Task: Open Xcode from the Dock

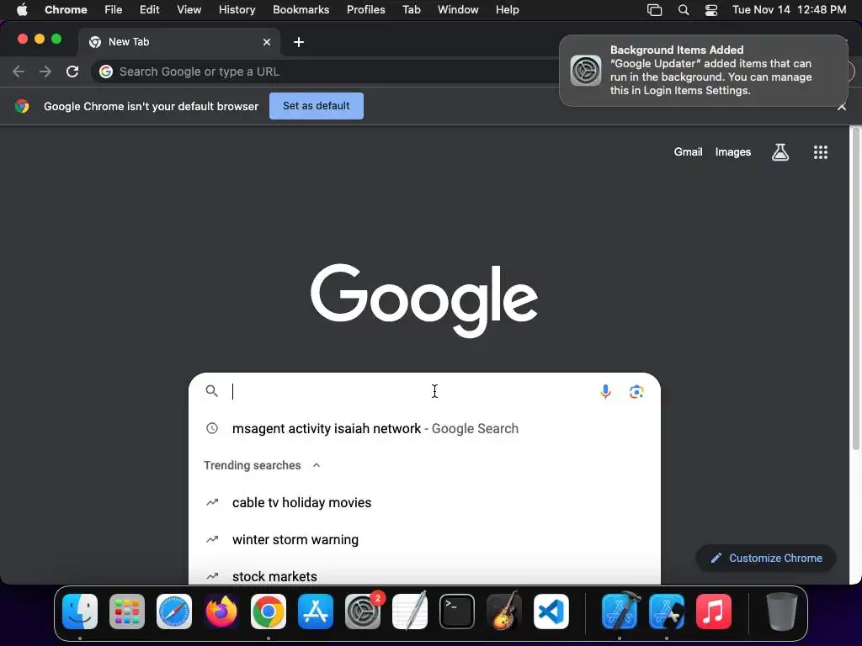Action: tap(620, 612)
